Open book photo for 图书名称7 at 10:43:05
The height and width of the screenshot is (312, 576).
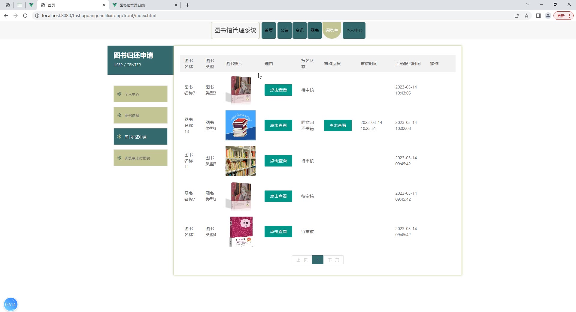click(241, 90)
